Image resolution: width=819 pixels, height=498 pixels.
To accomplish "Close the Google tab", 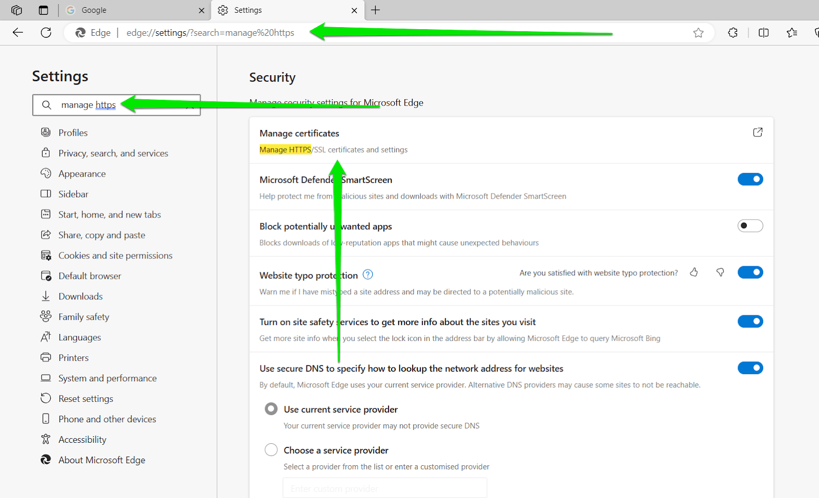I will (201, 10).
